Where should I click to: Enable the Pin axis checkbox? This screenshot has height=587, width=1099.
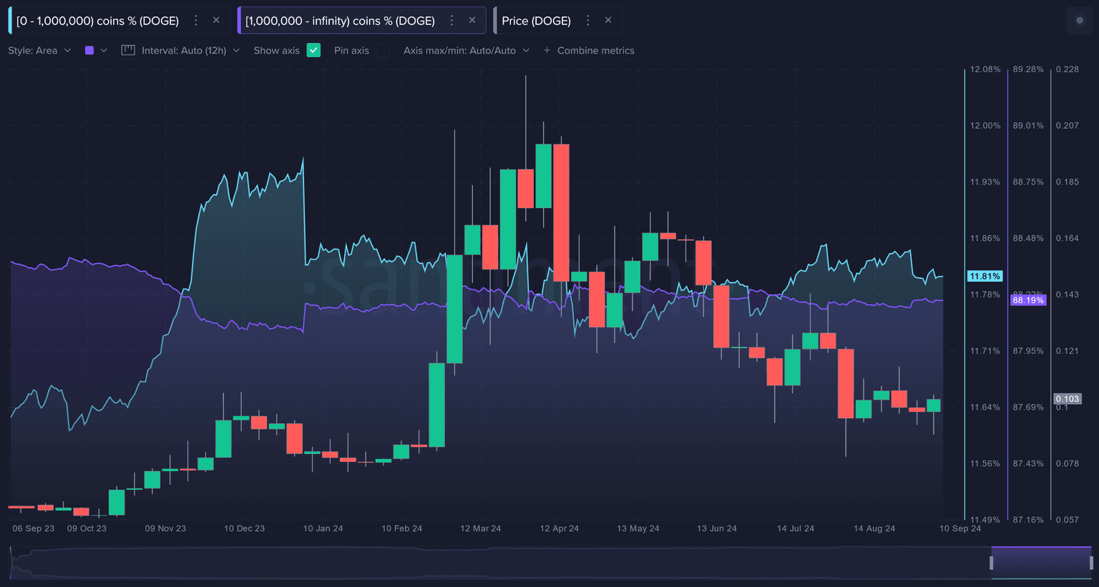point(384,50)
